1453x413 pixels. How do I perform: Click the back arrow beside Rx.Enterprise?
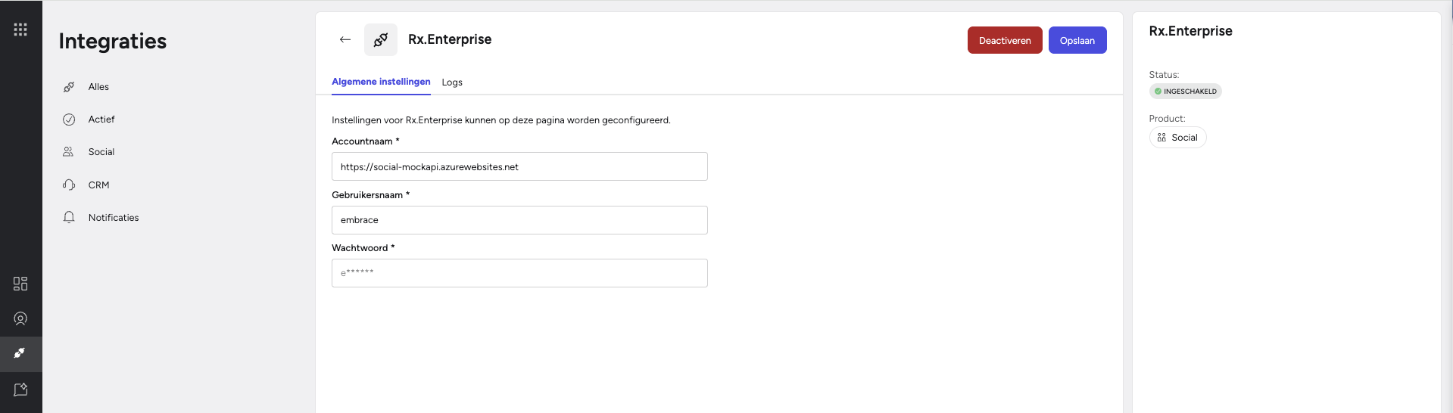pos(345,39)
